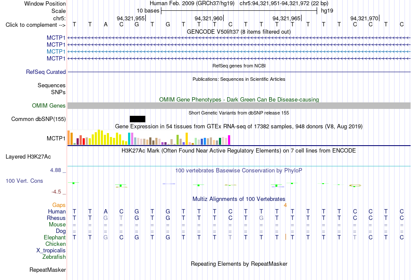Screen dimensions: 411x280
Task: Click the Rhesus alignment row label
Action: (x=56, y=218)
